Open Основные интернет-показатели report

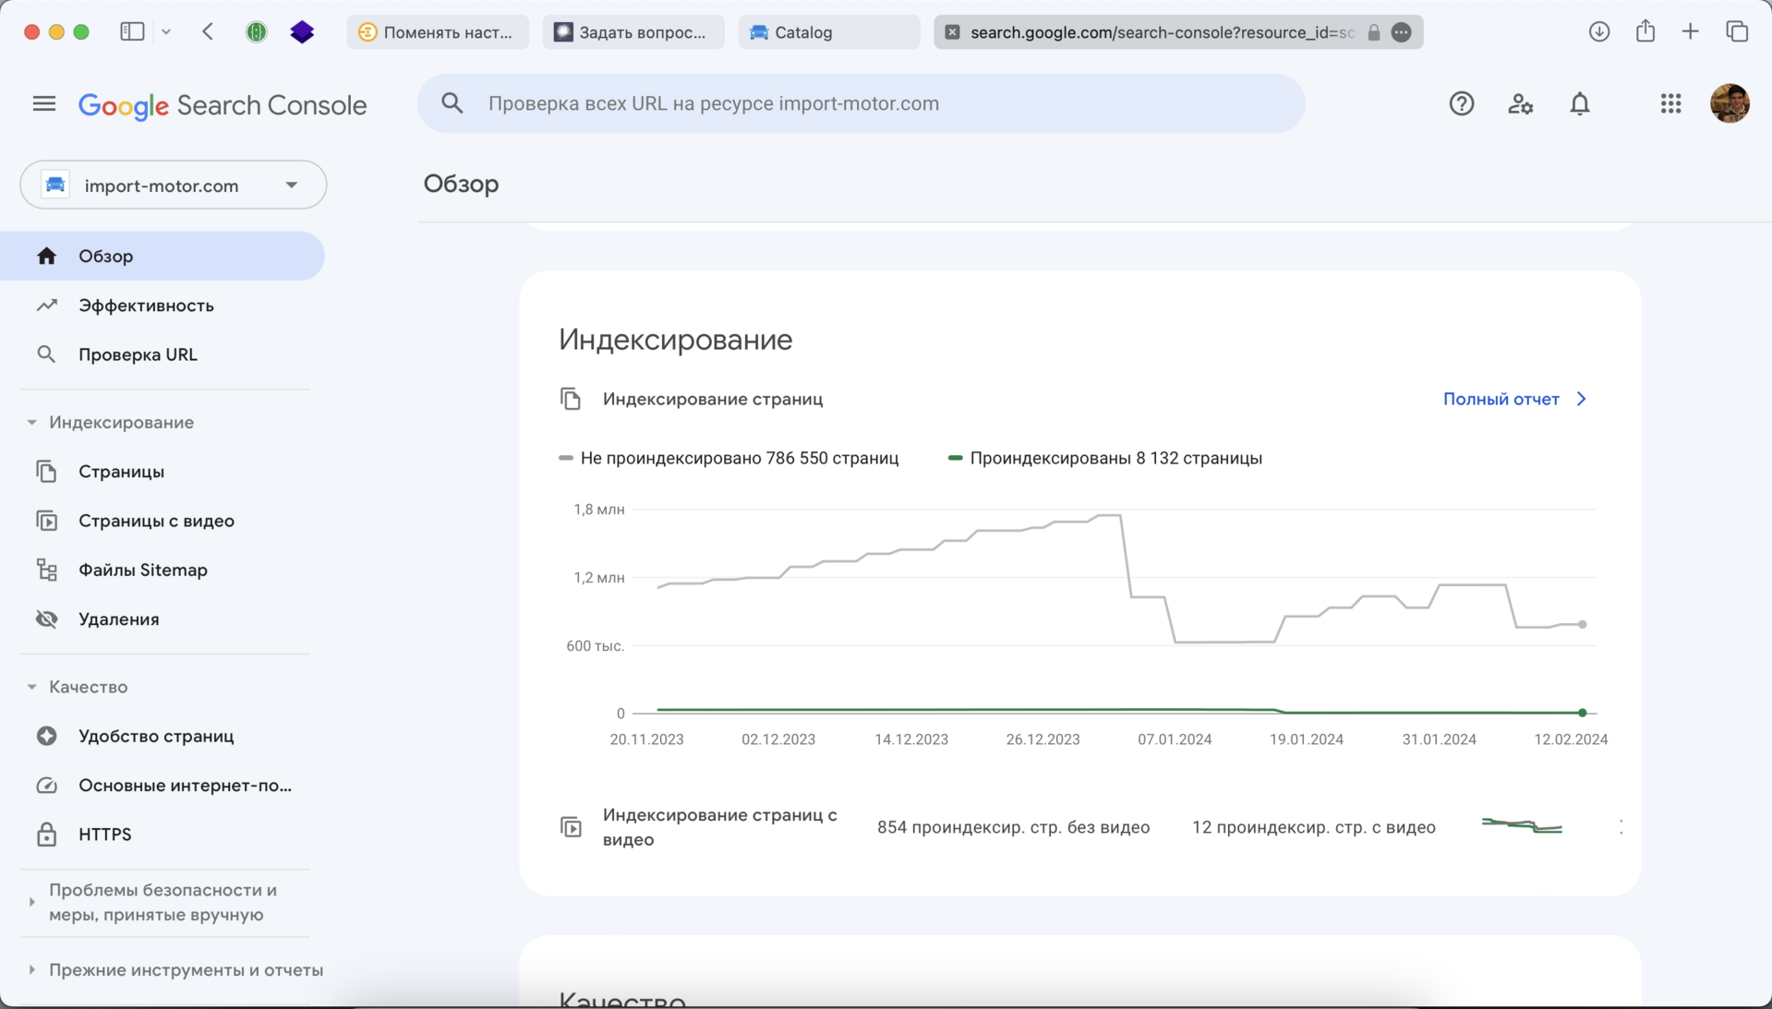163,786
